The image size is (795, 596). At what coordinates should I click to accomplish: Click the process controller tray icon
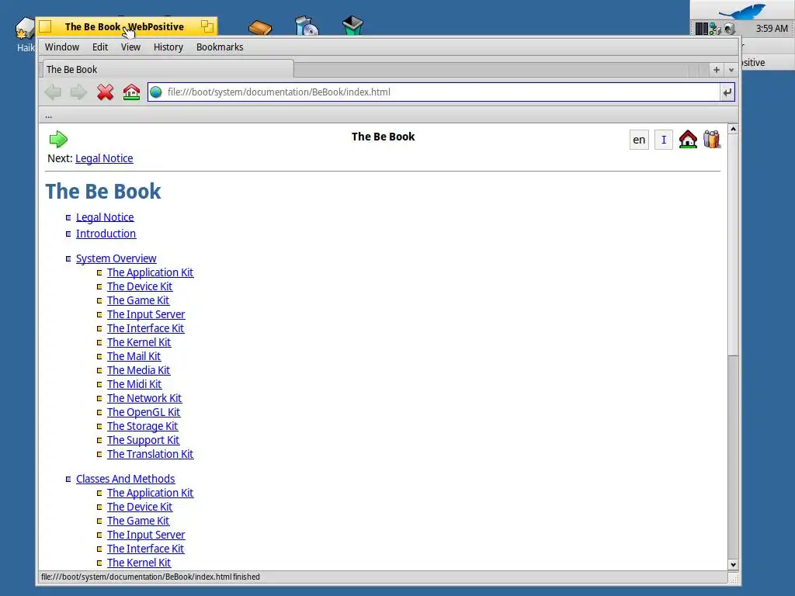tap(701, 29)
